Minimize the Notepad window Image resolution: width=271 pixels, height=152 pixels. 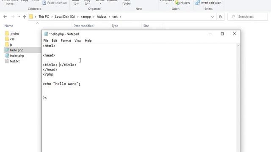(210, 34)
